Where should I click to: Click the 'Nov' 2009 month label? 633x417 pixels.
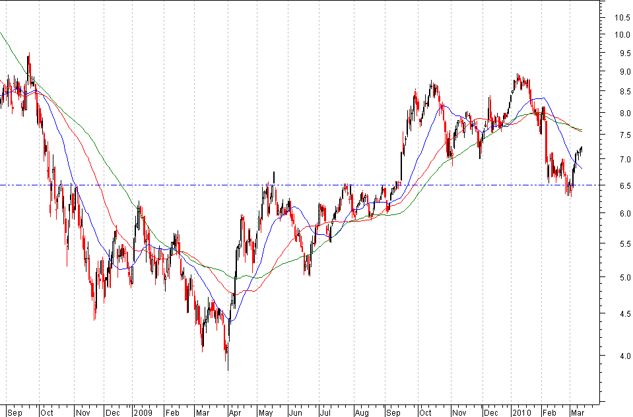(x=459, y=412)
